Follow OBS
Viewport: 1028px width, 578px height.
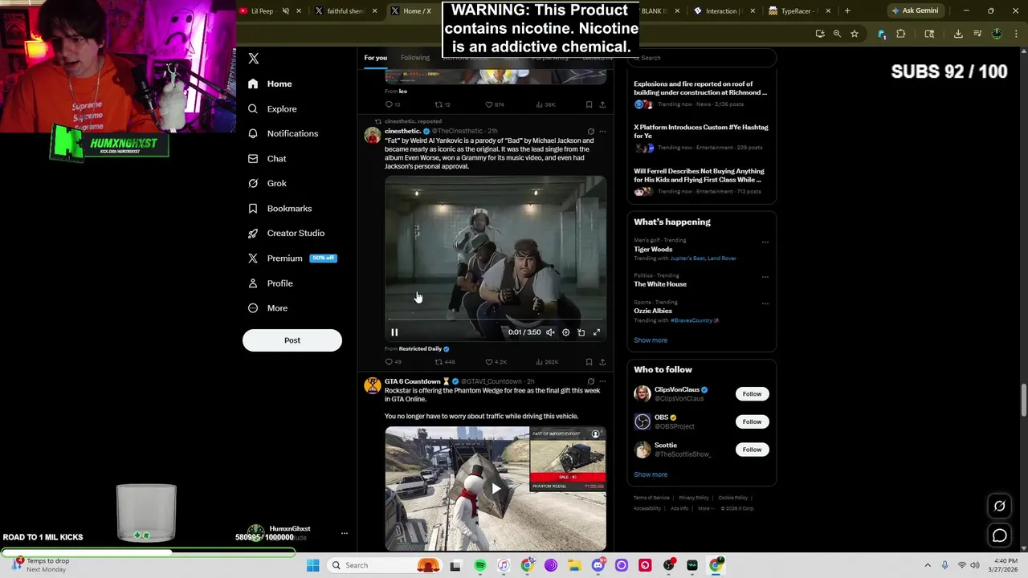pyautogui.click(x=752, y=421)
